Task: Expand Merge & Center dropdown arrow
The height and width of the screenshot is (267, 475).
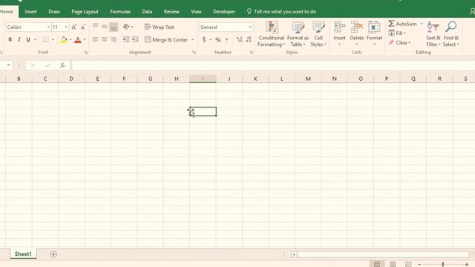Action: (x=193, y=39)
